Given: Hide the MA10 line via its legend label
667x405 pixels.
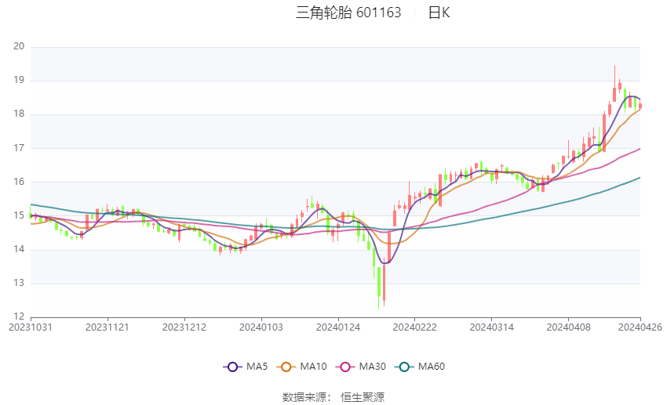Looking at the screenshot, I should (314, 366).
